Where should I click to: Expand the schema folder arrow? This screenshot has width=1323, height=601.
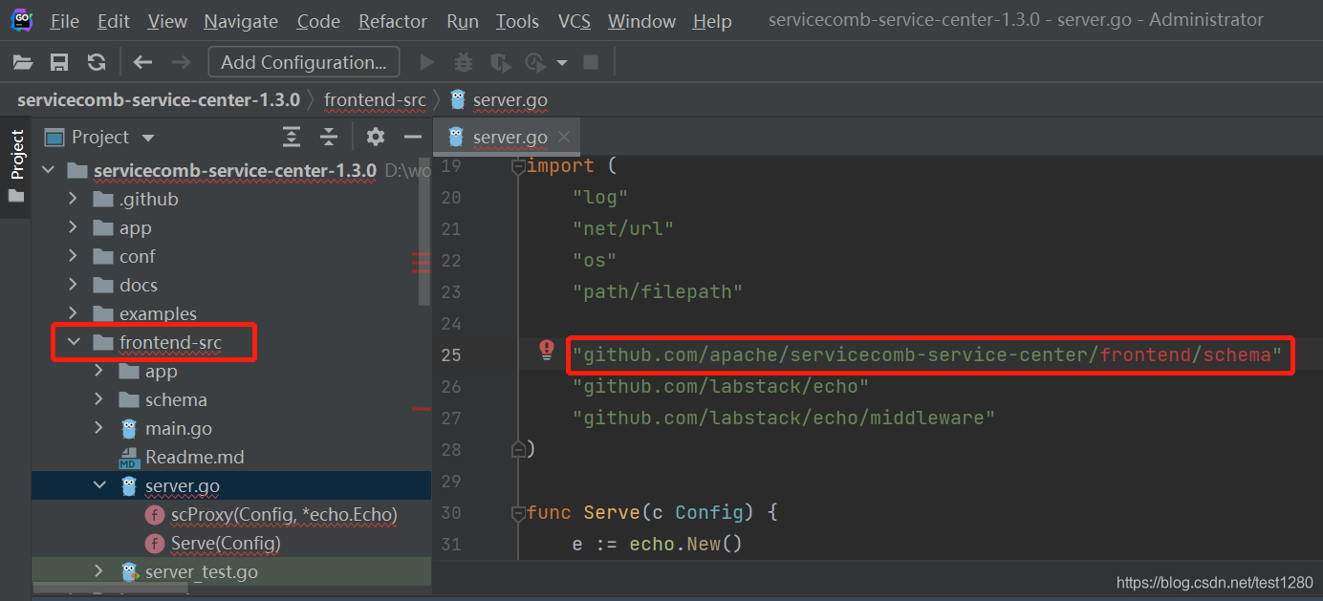(99, 399)
